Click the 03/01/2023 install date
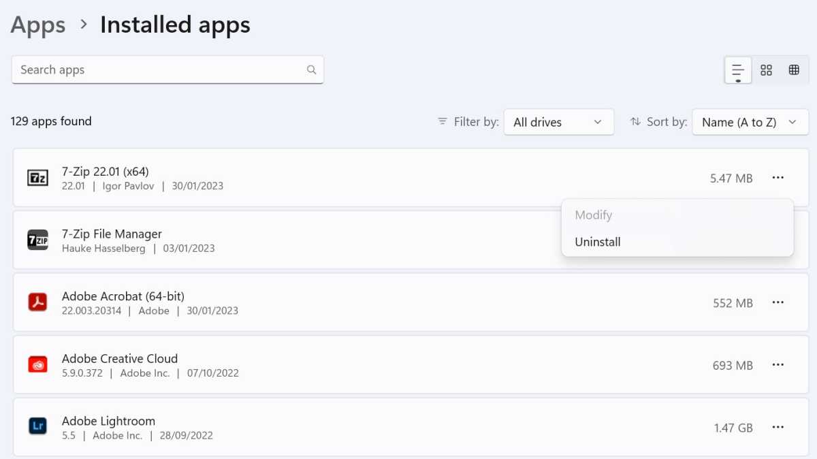This screenshot has width=817, height=459. click(188, 249)
